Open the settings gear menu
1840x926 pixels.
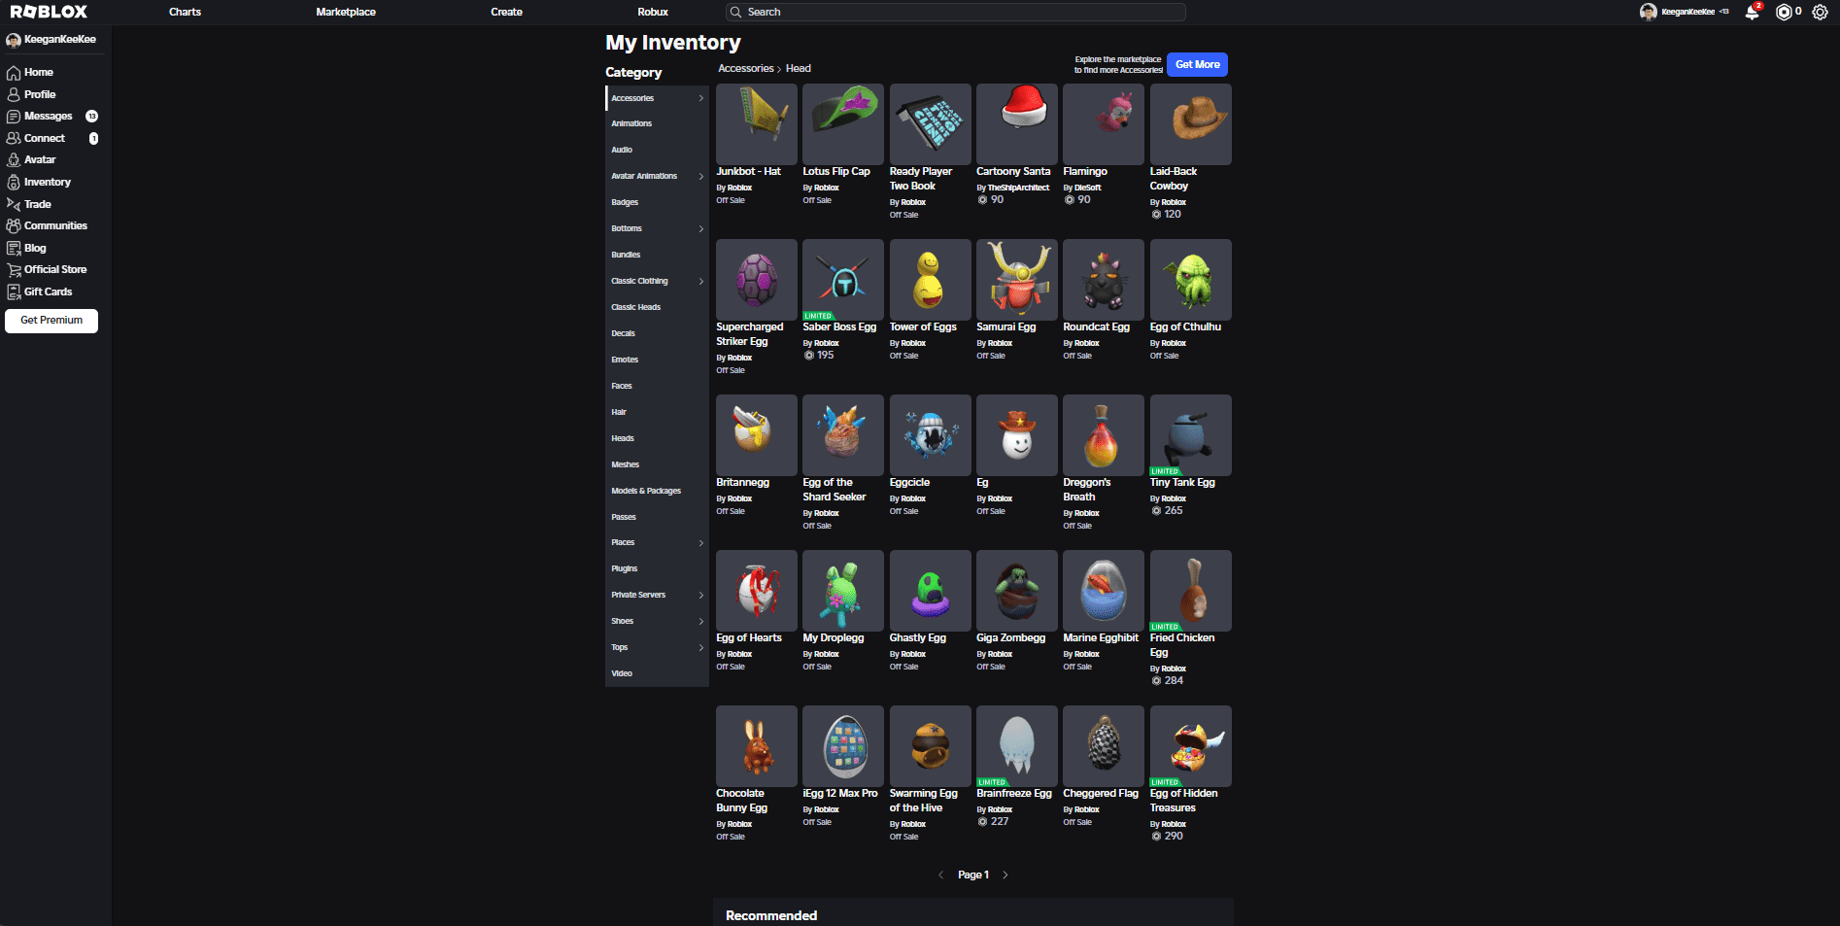pyautogui.click(x=1821, y=12)
